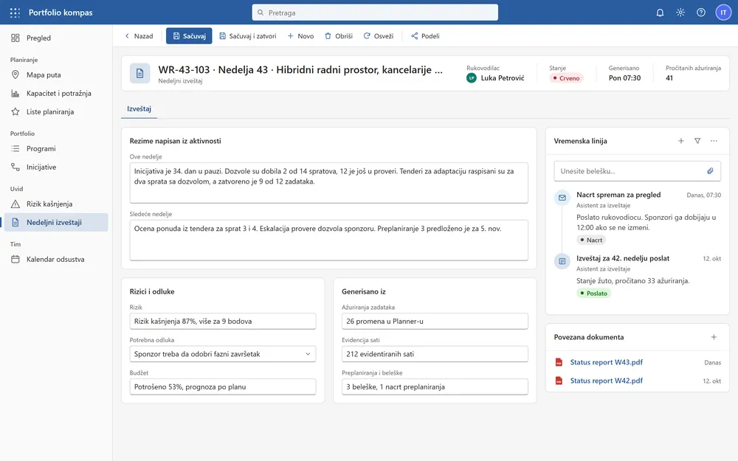This screenshot has height=461, width=738.
Task: Add a document to Povezana dokumenta
Action: (714, 337)
